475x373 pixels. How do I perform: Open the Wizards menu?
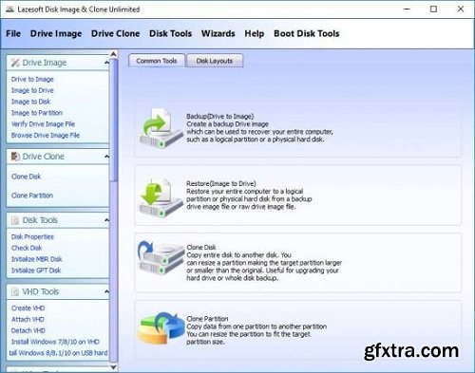tap(218, 33)
